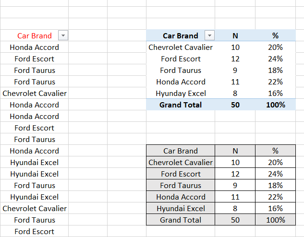Click the % header in blue pivot table
The width and height of the screenshot is (304, 237).
click(275, 36)
